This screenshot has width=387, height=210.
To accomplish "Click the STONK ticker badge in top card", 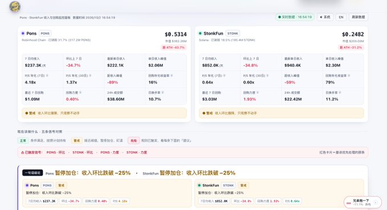I will [x=233, y=33].
